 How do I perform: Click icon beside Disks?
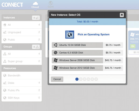[5, 83]
